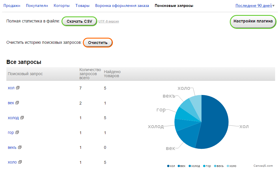Open the гор search query link

11,133
